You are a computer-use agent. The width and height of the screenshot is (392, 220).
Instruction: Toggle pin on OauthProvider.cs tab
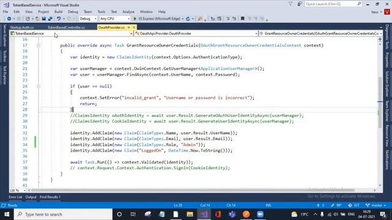point(129,27)
